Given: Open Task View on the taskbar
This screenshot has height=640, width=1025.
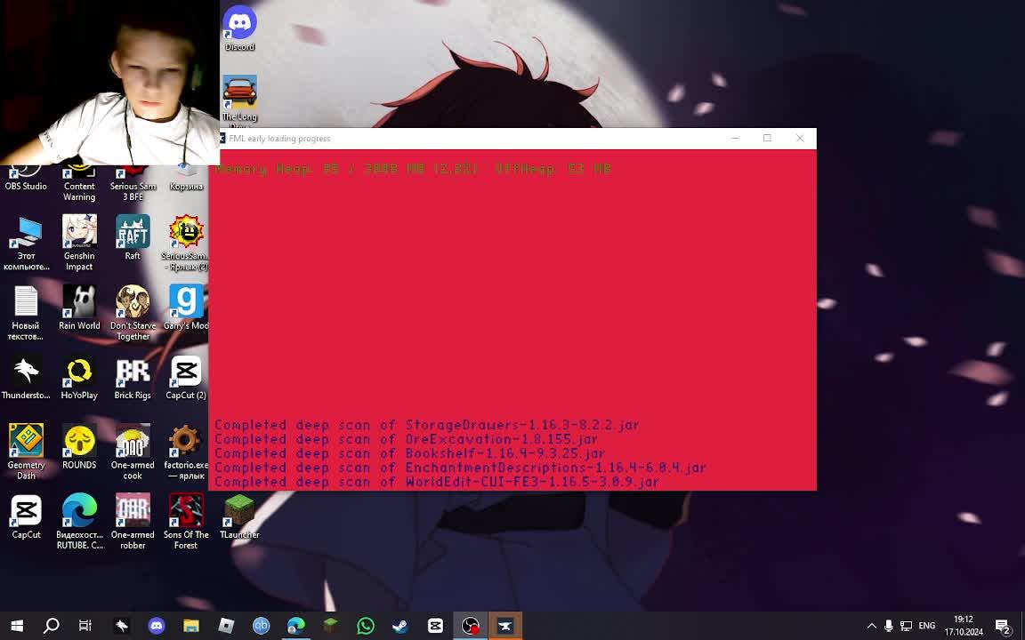Looking at the screenshot, I should pyautogui.click(x=85, y=627).
